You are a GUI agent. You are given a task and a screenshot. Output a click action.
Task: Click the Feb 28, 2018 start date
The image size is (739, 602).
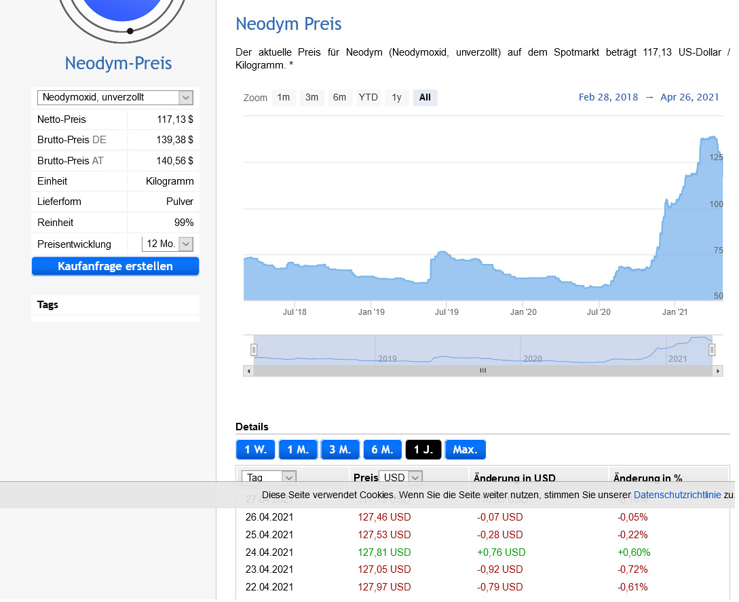(x=609, y=97)
